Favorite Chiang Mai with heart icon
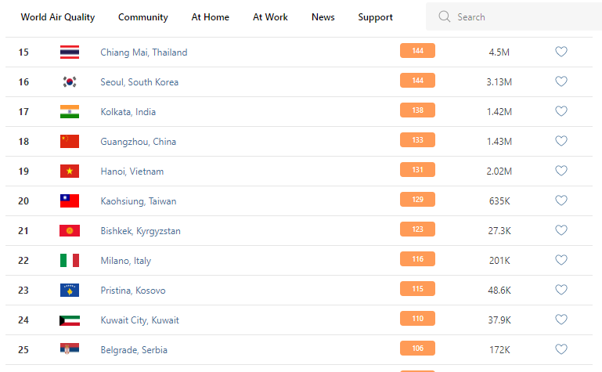602x372 pixels. click(561, 52)
